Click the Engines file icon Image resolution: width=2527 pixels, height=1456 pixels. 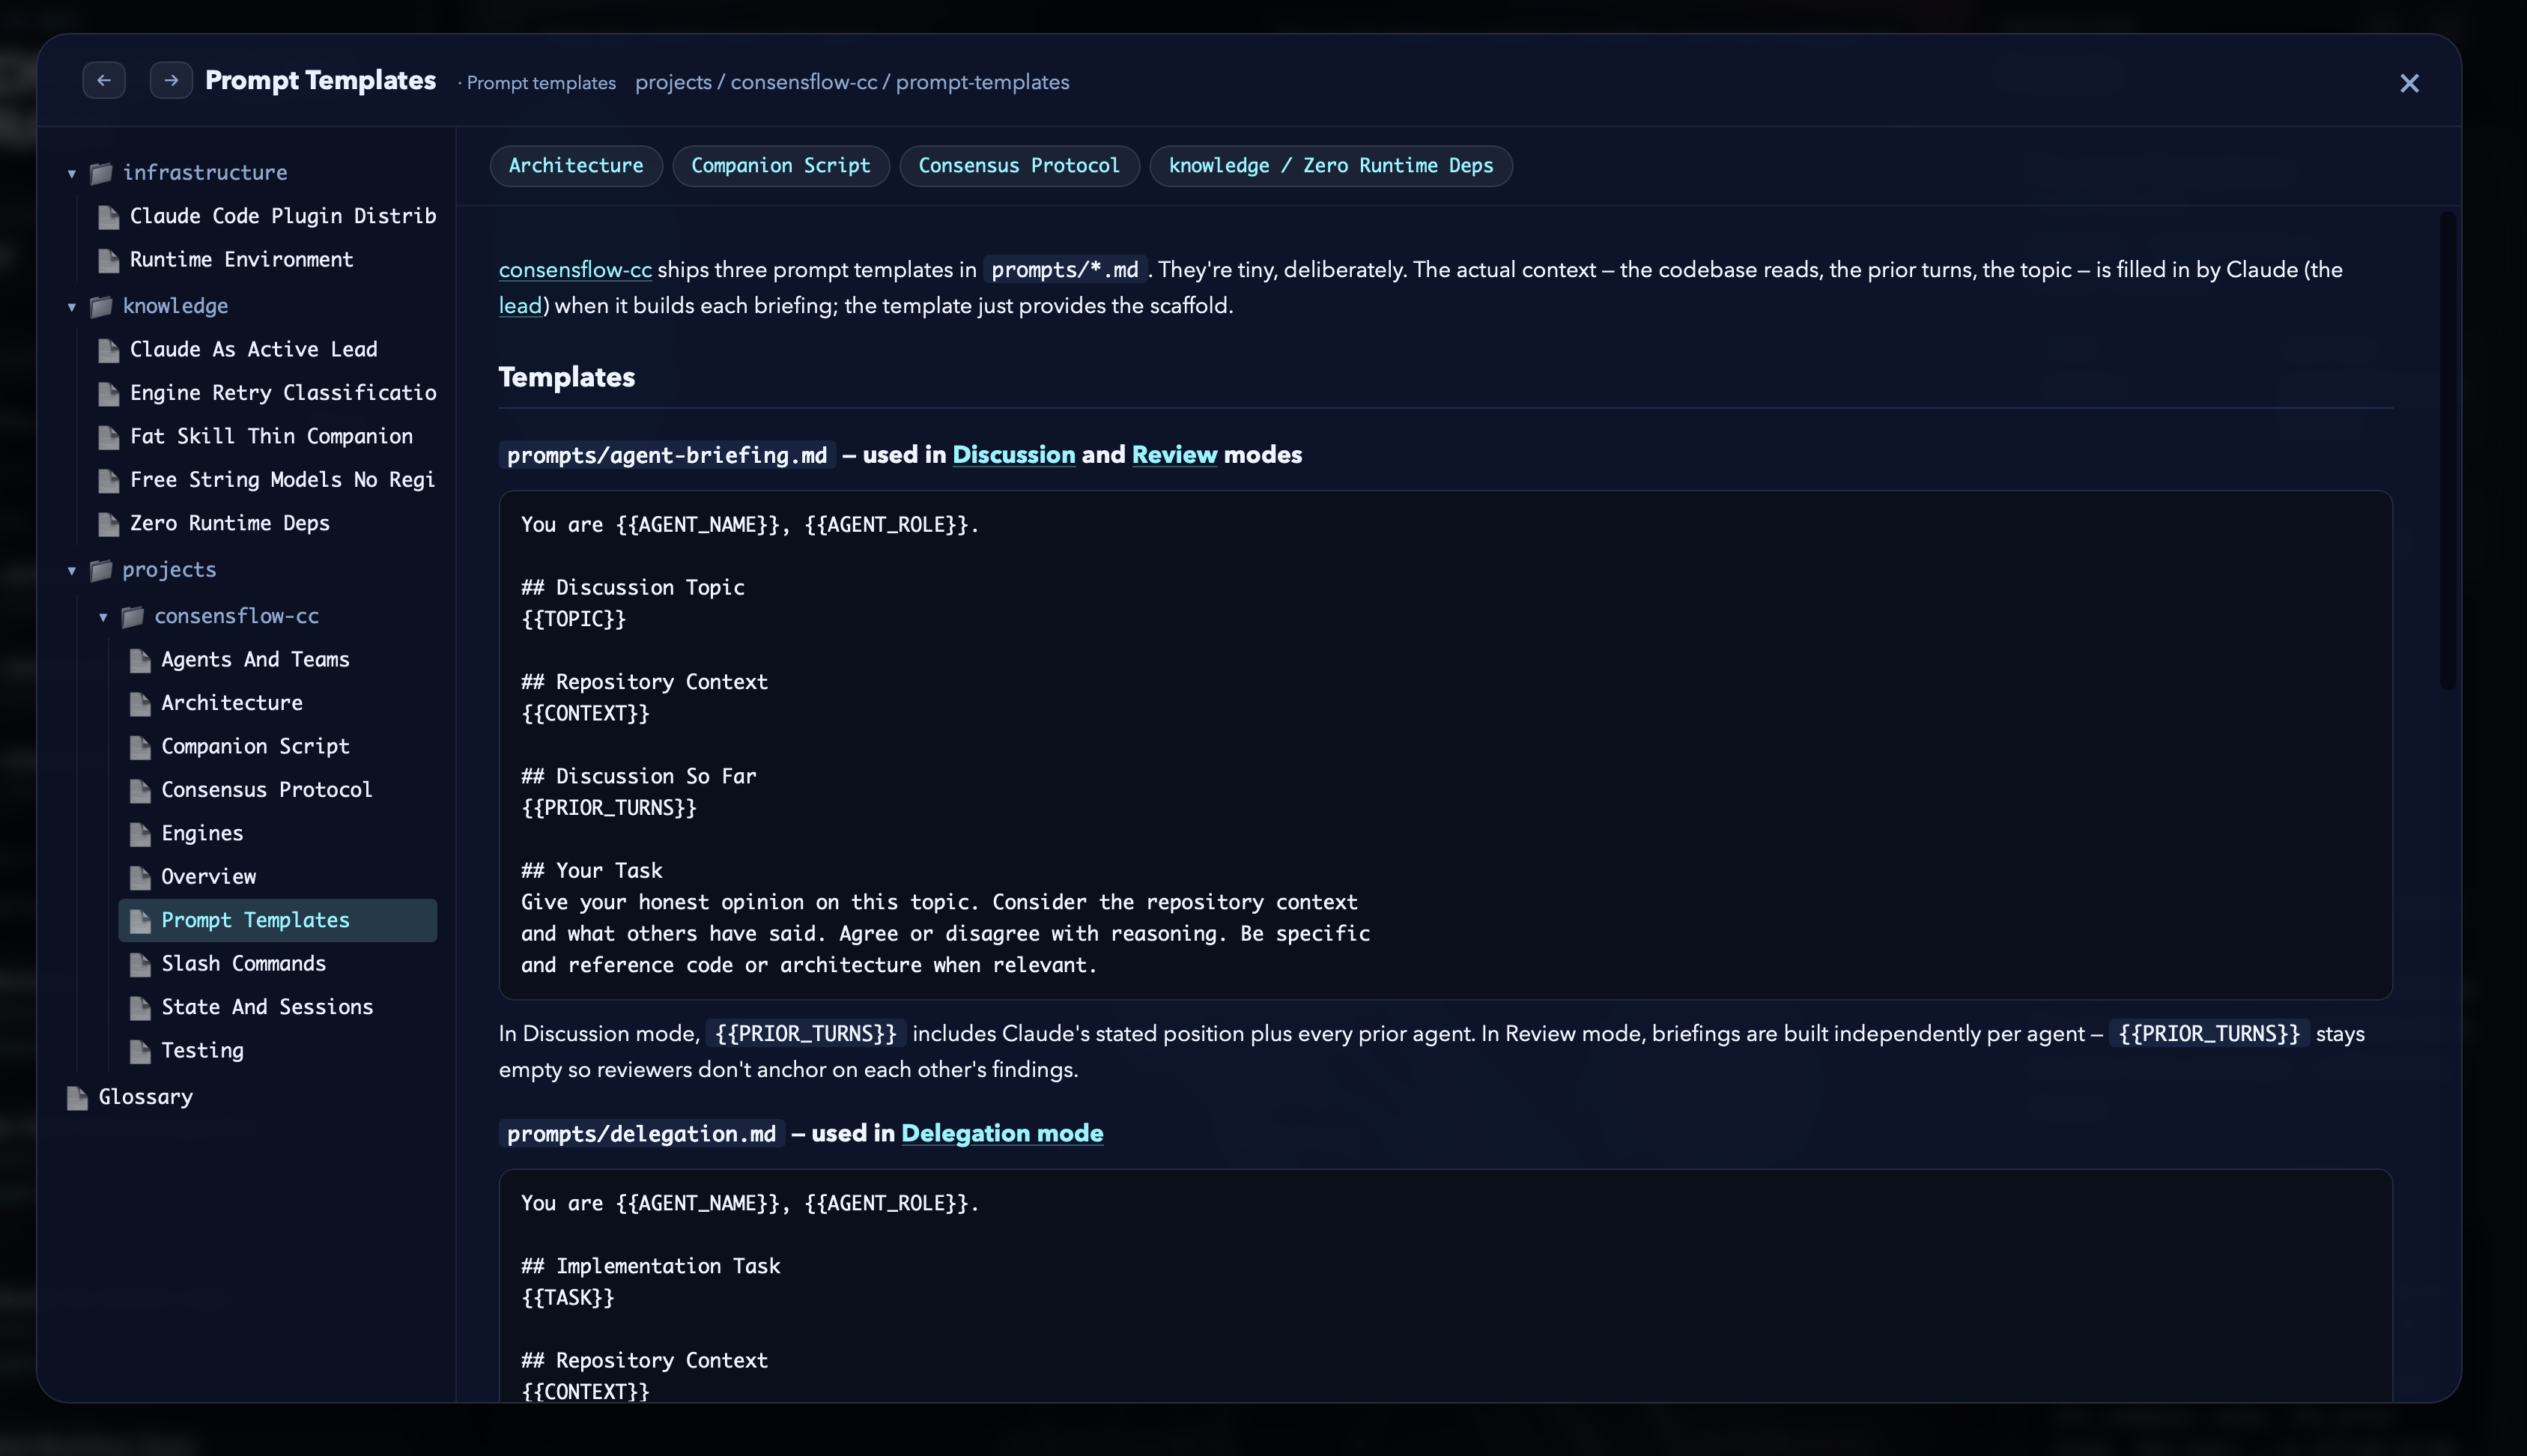[140, 834]
